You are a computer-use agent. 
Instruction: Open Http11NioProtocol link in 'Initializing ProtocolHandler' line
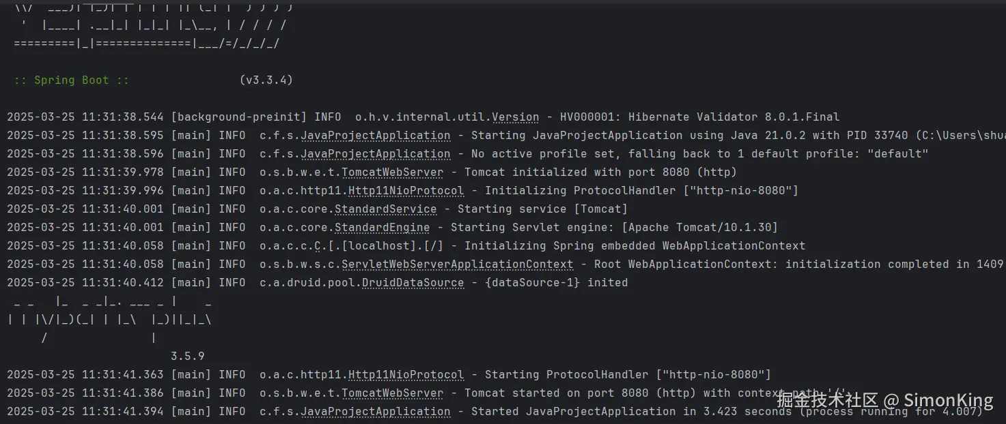click(x=406, y=191)
